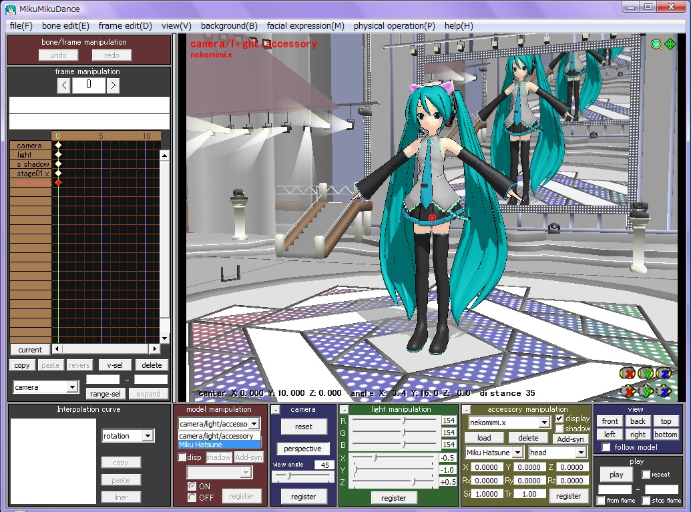Image resolution: width=691 pixels, height=512 pixels.
Task: Click the green viewport move cross icon
Action: point(670,44)
